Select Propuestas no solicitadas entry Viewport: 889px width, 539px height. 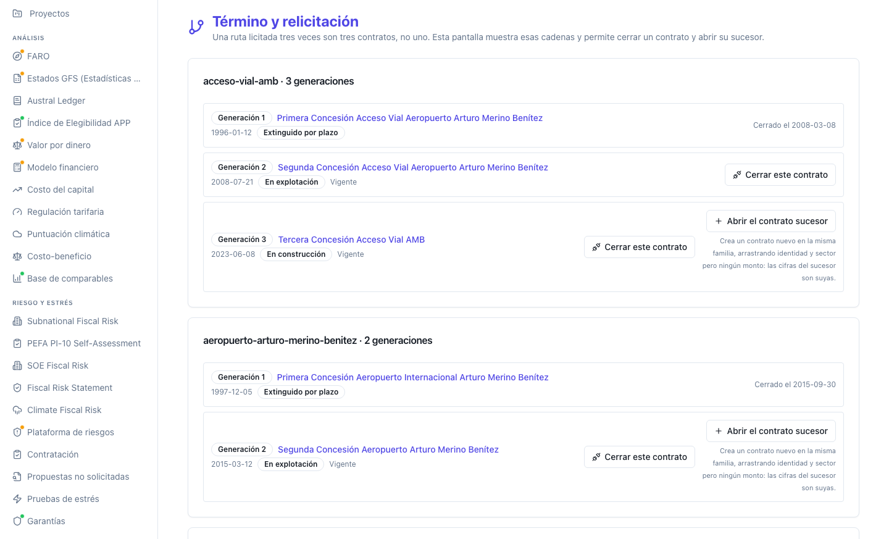79,477
